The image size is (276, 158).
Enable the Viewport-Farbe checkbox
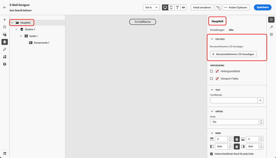(211, 79)
